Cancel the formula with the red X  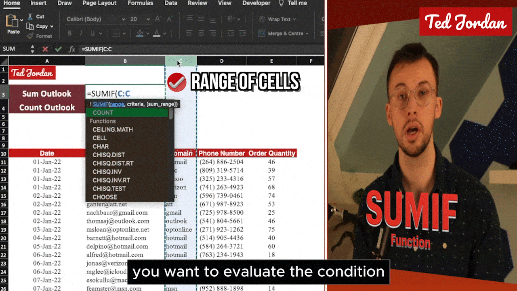click(45, 49)
